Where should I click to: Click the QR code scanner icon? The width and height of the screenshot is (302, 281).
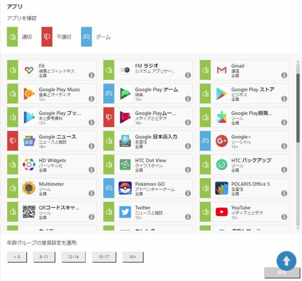29,212
